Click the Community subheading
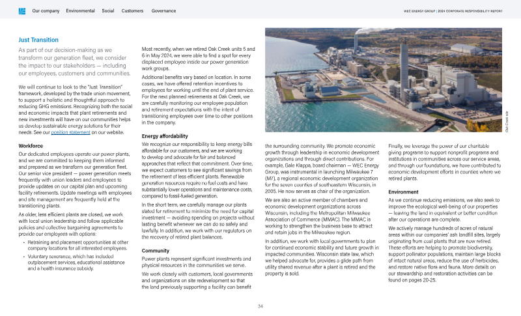Screen dimensions: 521x316 155,250
